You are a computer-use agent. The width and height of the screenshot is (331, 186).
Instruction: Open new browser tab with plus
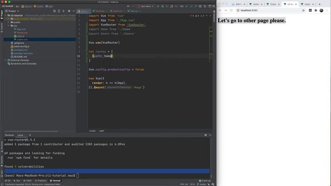coord(320,4)
